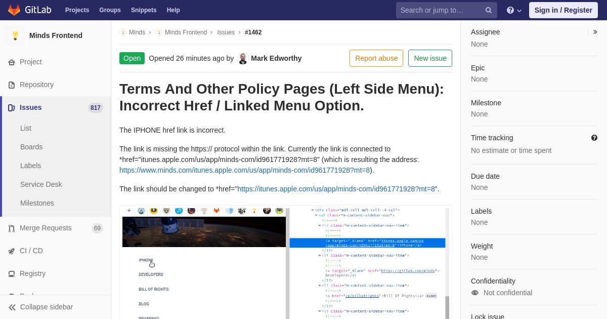Image resolution: width=607 pixels, height=319 pixels.
Task: Click the Registry icon in sidebar
Action: tap(12, 273)
